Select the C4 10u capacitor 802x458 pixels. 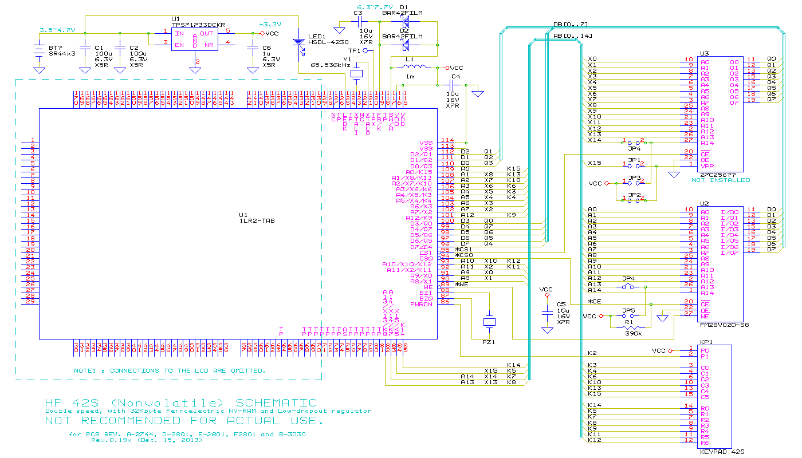pos(456,85)
